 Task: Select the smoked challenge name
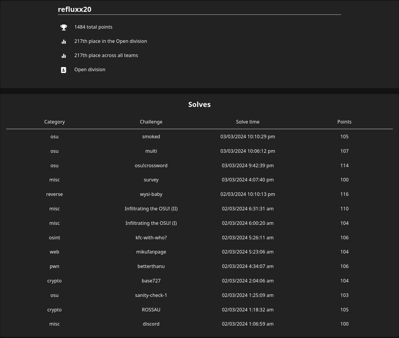[151, 136]
